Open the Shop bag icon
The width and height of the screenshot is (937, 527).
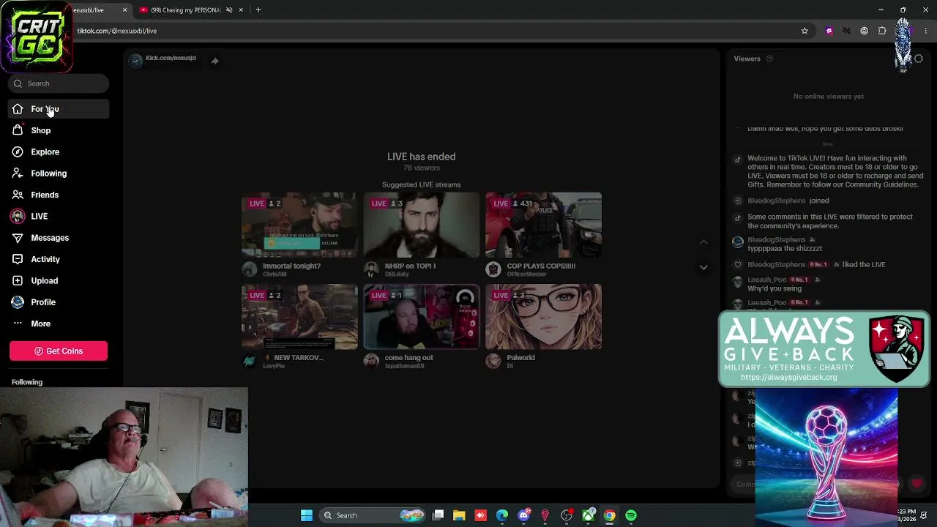pyautogui.click(x=18, y=130)
